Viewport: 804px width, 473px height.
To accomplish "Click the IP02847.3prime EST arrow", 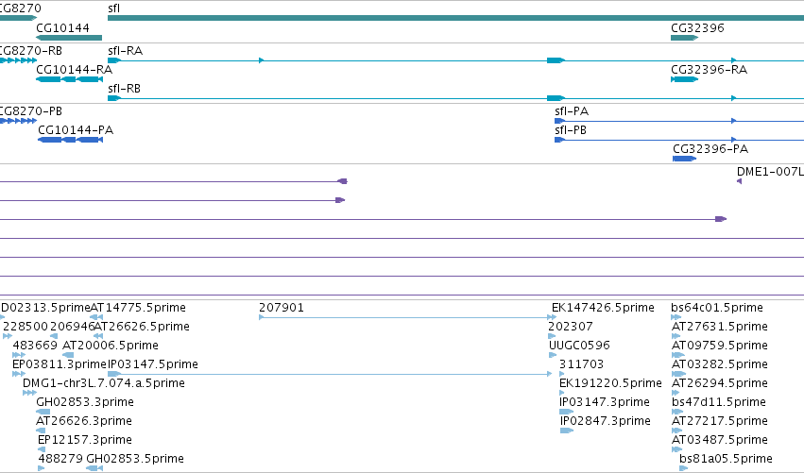I will coord(567,431).
